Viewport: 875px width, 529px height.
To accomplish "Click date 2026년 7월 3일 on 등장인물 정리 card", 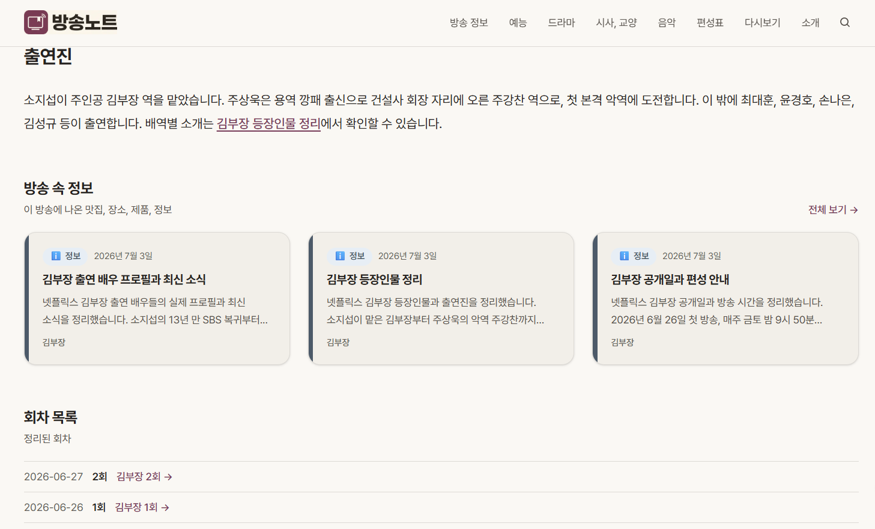I will pos(407,256).
